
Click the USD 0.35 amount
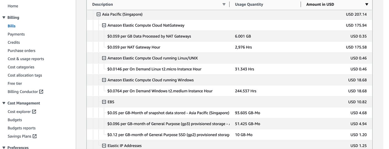tap(358, 36)
